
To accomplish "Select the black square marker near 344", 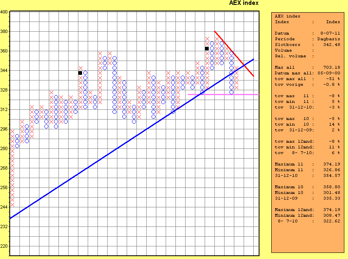I will 80,73.
